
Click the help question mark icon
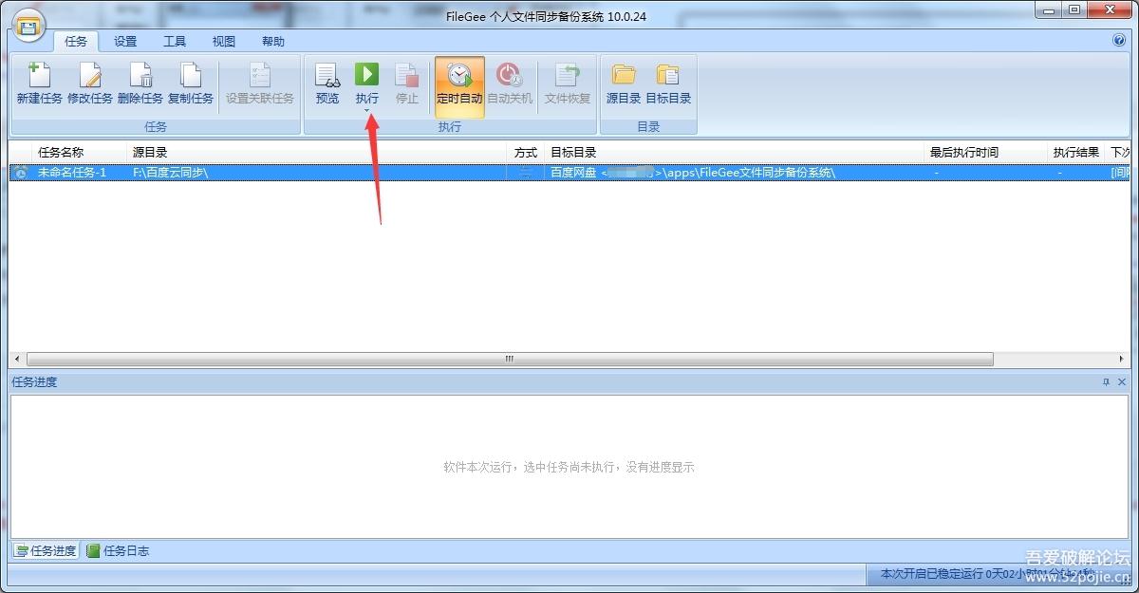pyautogui.click(x=1118, y=41)
